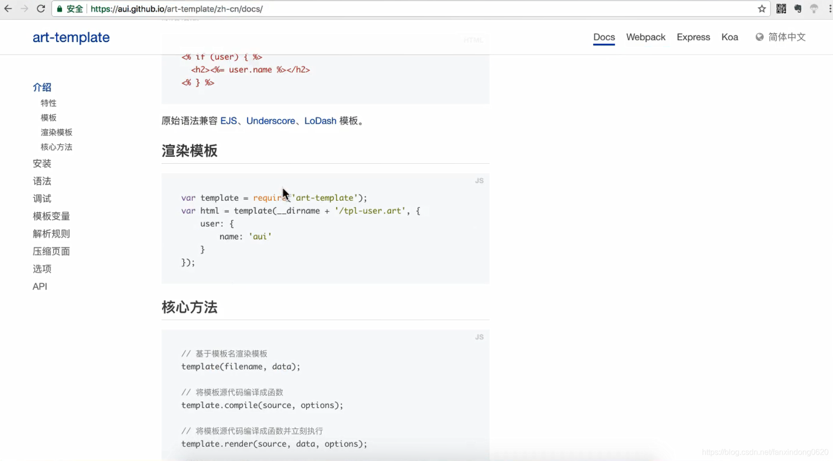Click the Underscore link
833x461 pixels.
coord(271,121)
